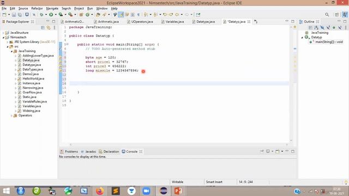Open the PowerPoint taskbar icon
Viewport: 349px width, 196px height.
178,191
